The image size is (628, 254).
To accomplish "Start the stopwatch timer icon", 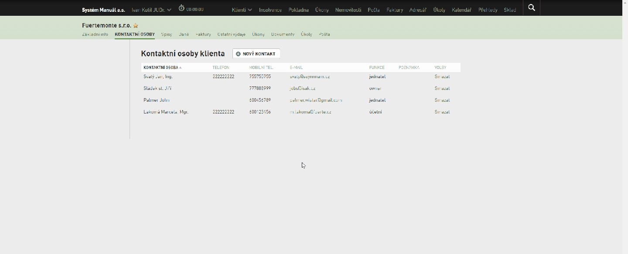I will pos(181,8).
